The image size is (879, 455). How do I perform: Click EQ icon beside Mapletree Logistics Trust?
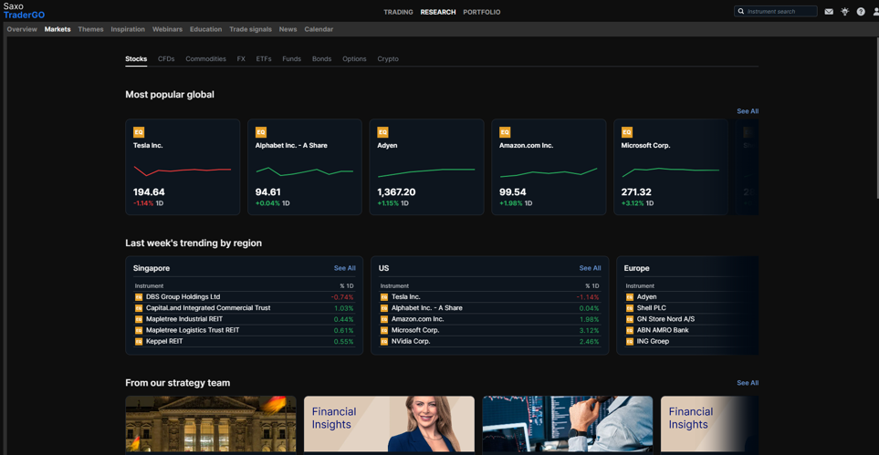[139, 331]
